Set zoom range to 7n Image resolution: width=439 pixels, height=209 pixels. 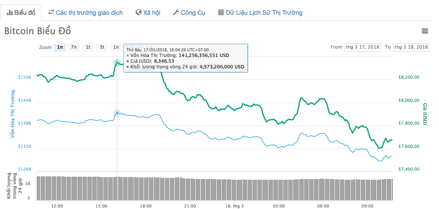click(74, 47)
